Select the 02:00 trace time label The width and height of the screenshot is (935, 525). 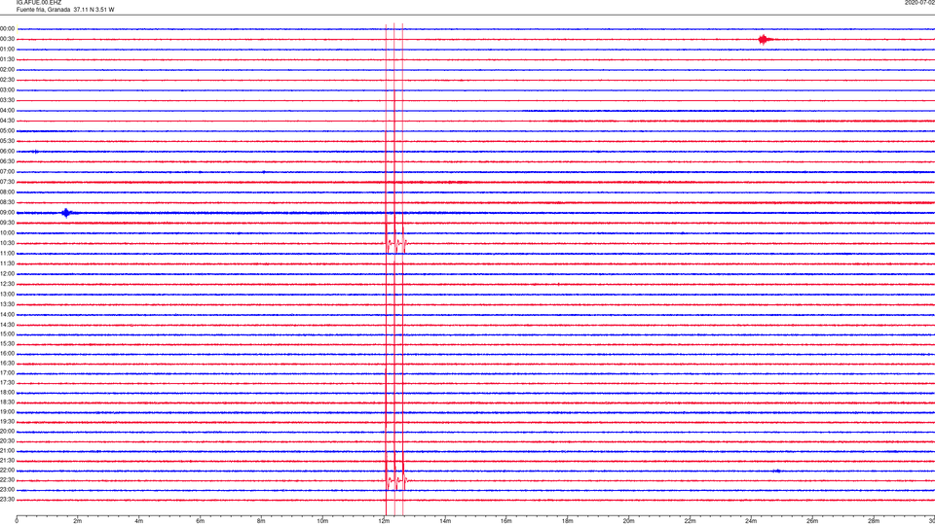[x=7, y=70]
